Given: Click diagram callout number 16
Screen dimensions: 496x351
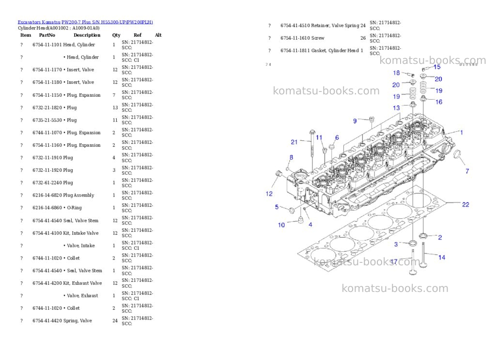Looking at the screenshot, I should point(439,102).
